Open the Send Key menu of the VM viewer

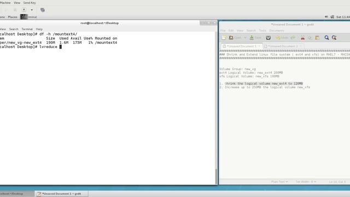click(30, 3)
